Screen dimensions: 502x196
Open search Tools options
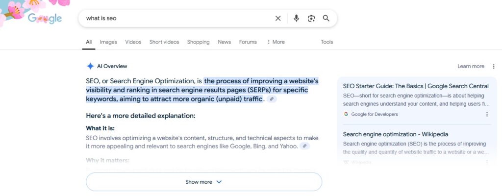coord(327,42)
